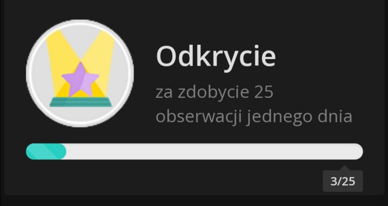Click the empty white part of progress bar
This screenshot has height=206, width=388.
pyautogui.click(x=214, y=151)
